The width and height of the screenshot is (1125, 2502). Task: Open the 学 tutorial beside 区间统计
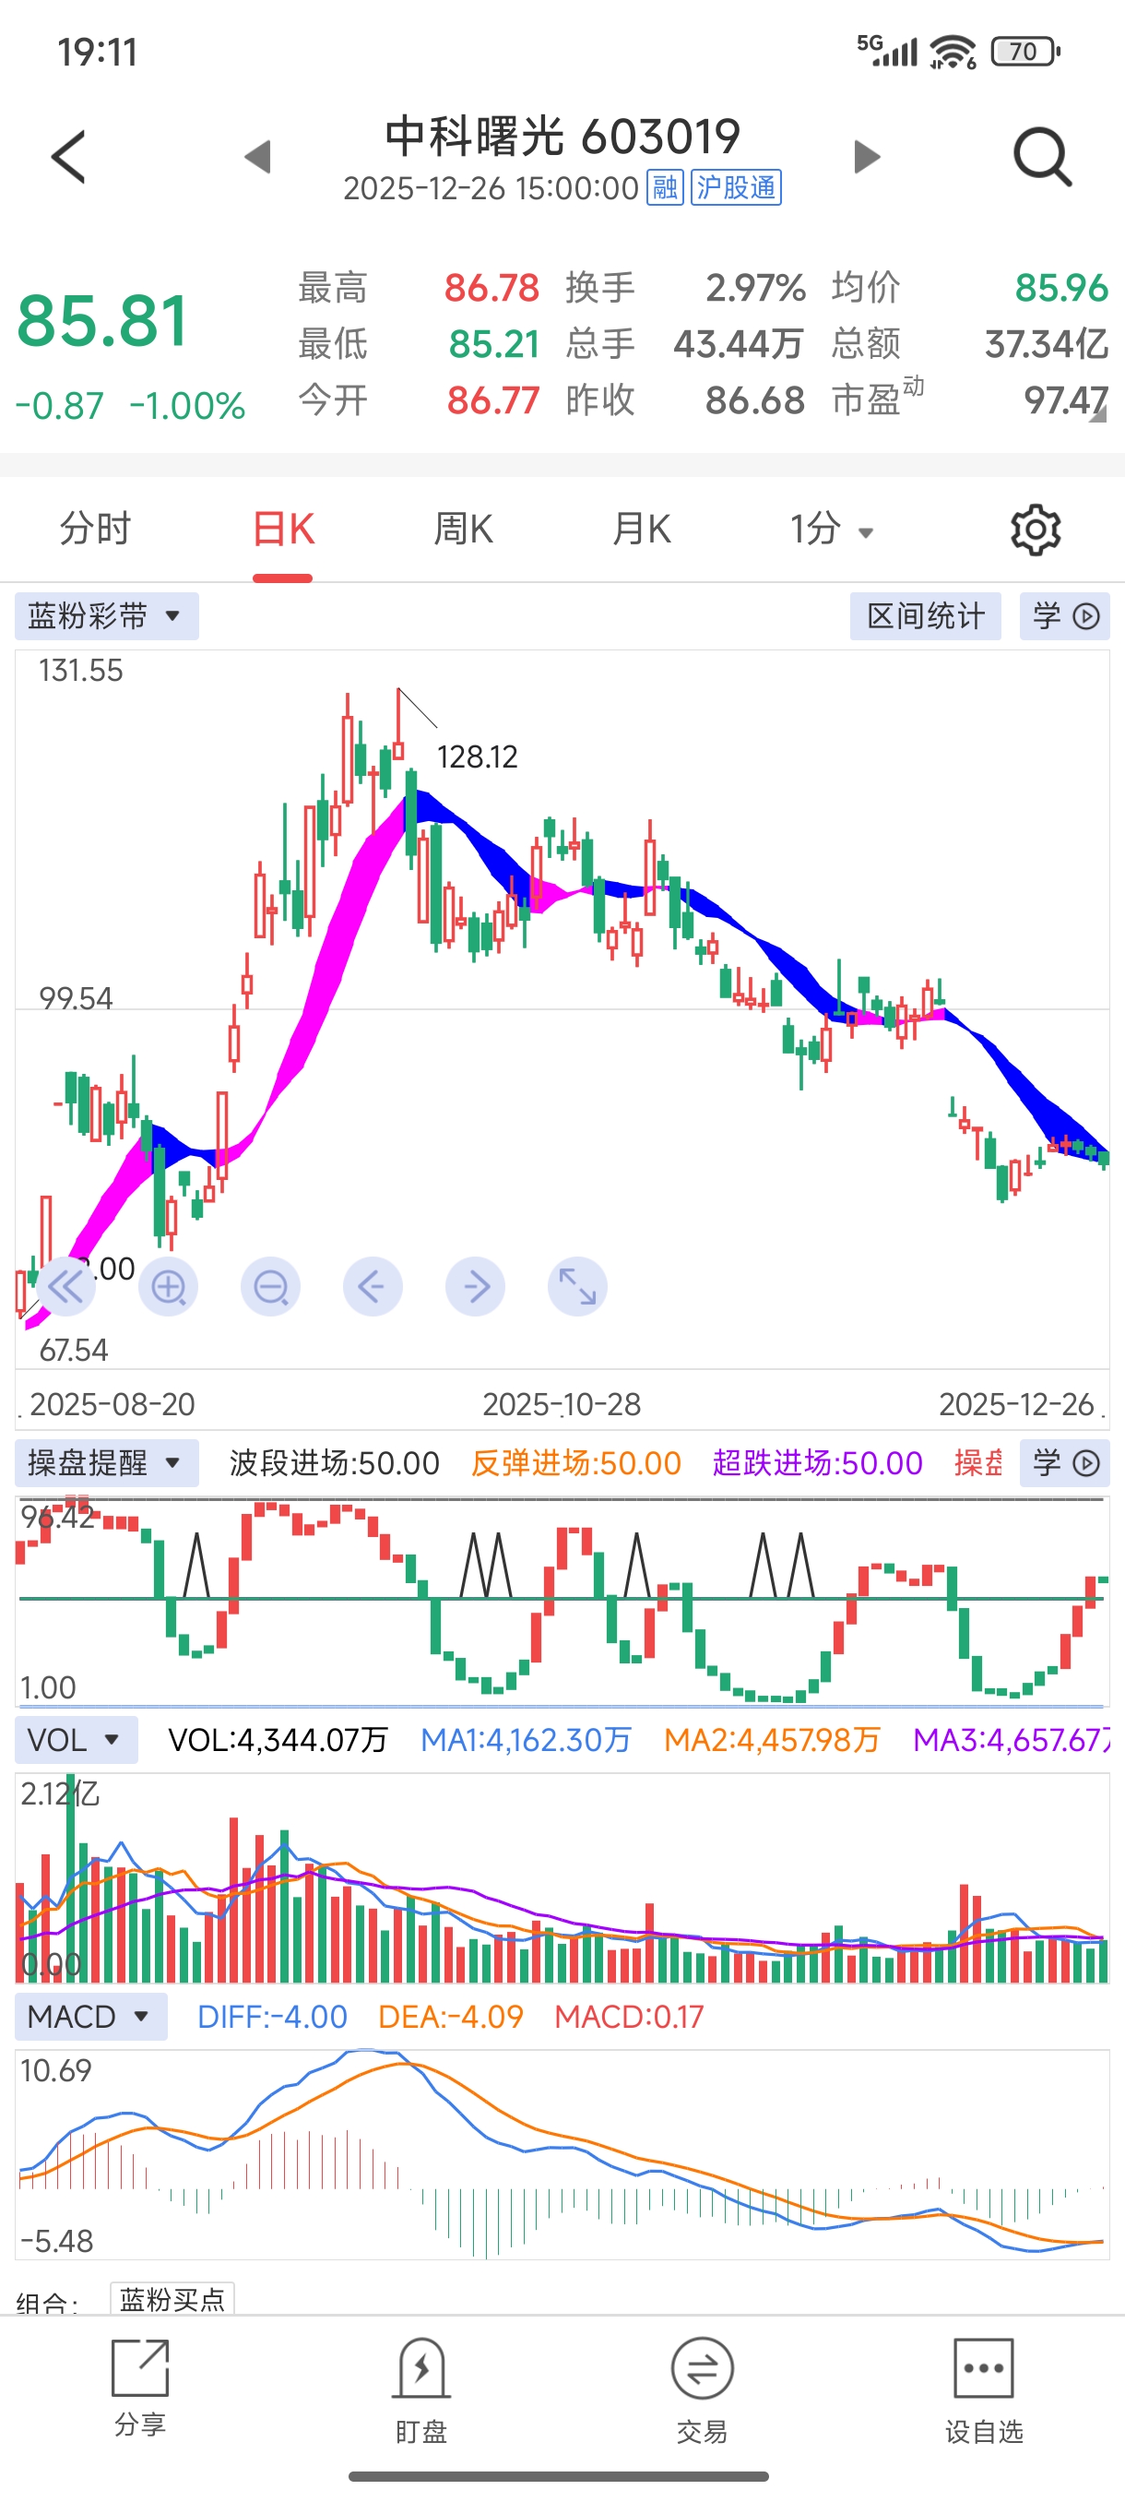[x=1065, y=617]
